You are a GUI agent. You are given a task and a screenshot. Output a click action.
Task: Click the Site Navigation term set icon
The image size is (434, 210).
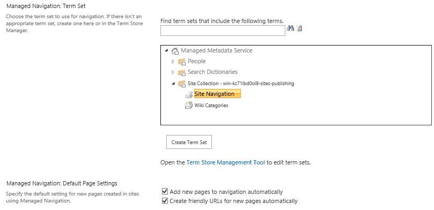[x=188, y=94]
